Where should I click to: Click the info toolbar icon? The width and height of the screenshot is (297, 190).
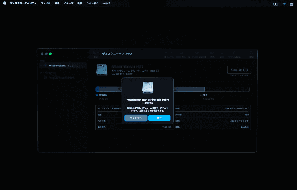click(x=251, y=53)
